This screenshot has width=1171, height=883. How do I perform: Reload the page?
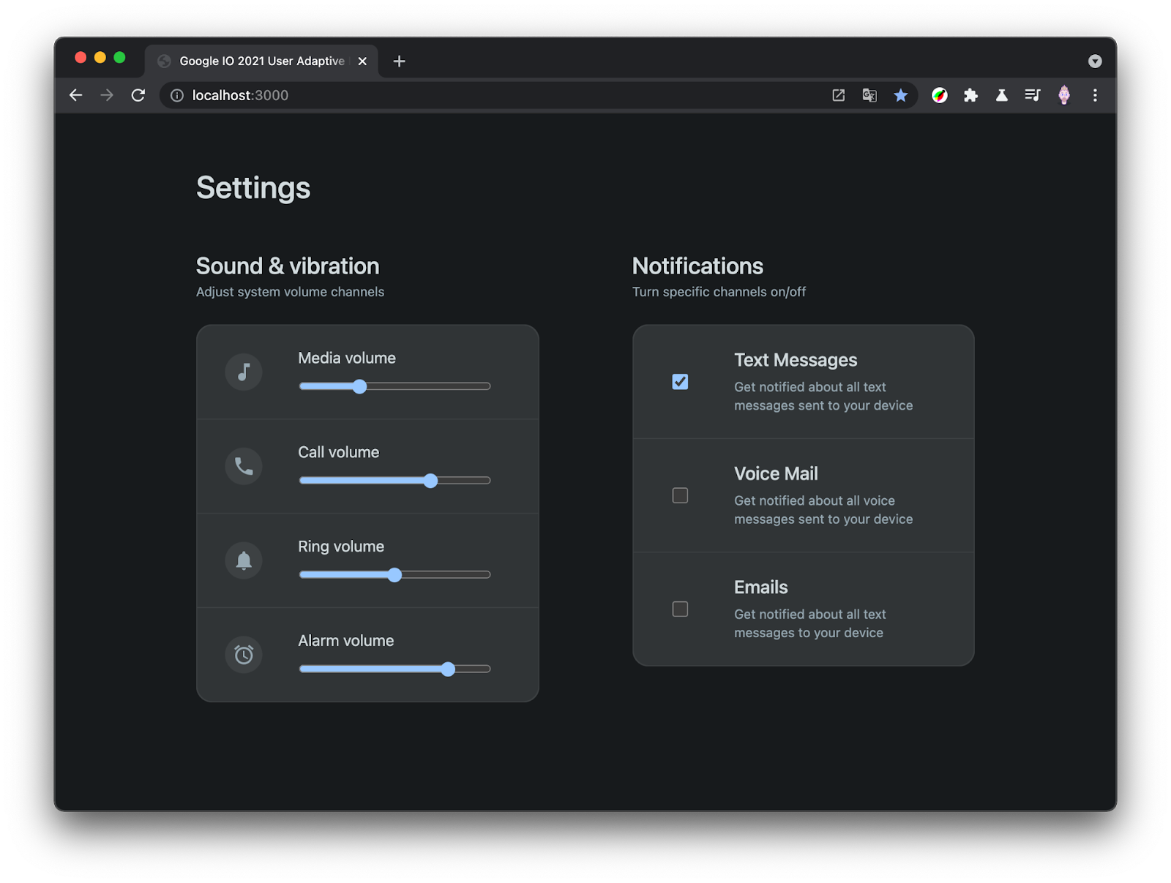(x=138, y=96)
